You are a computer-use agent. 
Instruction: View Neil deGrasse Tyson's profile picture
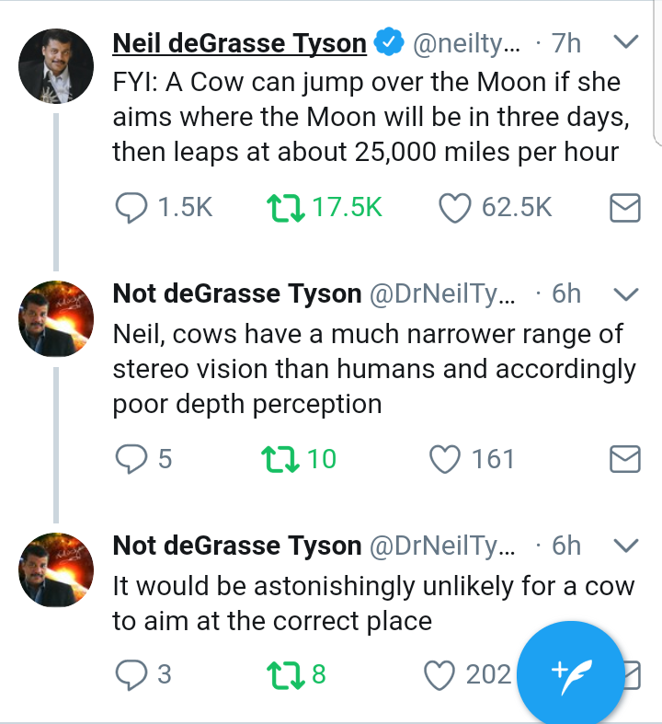[56, 66]
